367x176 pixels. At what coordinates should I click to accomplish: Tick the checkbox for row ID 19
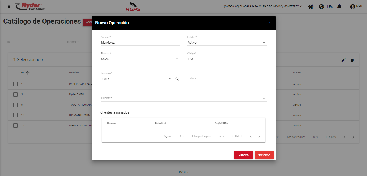pyautogui.click(x=16, y=125)
